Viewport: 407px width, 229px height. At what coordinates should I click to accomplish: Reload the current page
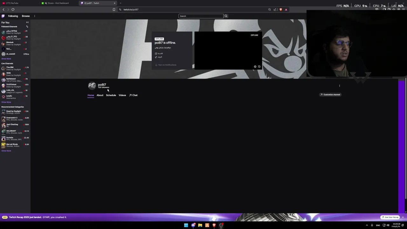pos(13,10)
